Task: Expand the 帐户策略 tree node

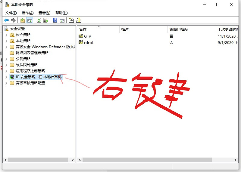Action: pyautogui.click(x=6, y=35)
